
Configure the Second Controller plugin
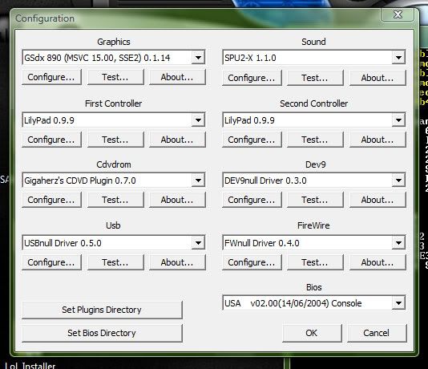(x=252, y=140)
